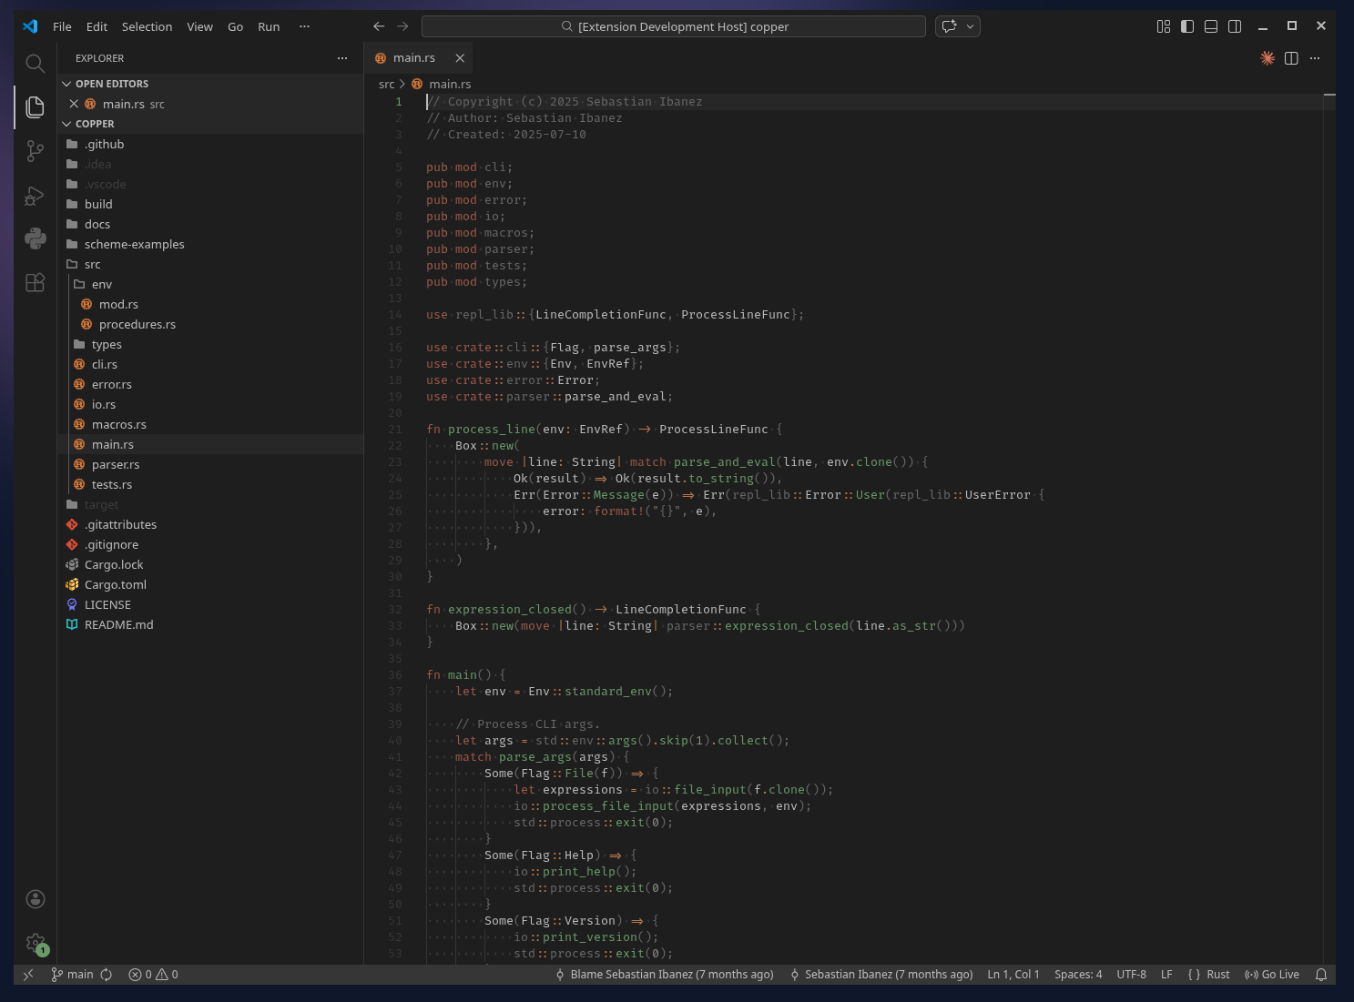
Task: Click the sync changes icon next to main branch
Action: [107, 974]
